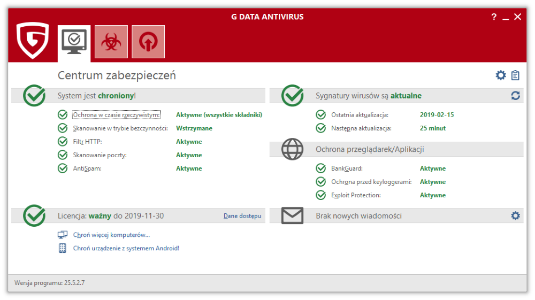Image resolution: width=535 pixels, height=300 pixels.
Task: Select Ochrona przed keyloggerami option
Action: [371, 182]
